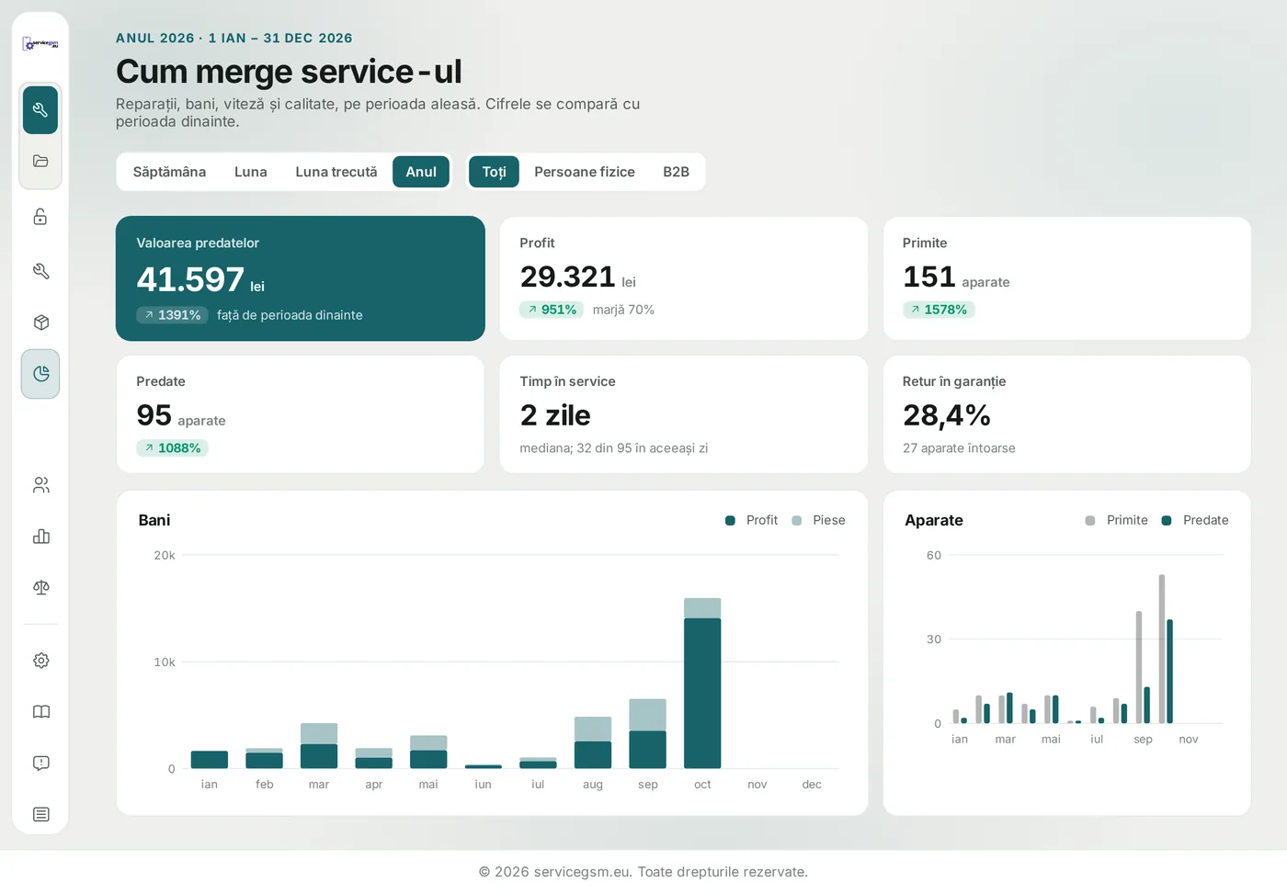Screen dimensions: 1287x894
Task: Open the feedback speech-bubble alert icon
Action: 40,764
